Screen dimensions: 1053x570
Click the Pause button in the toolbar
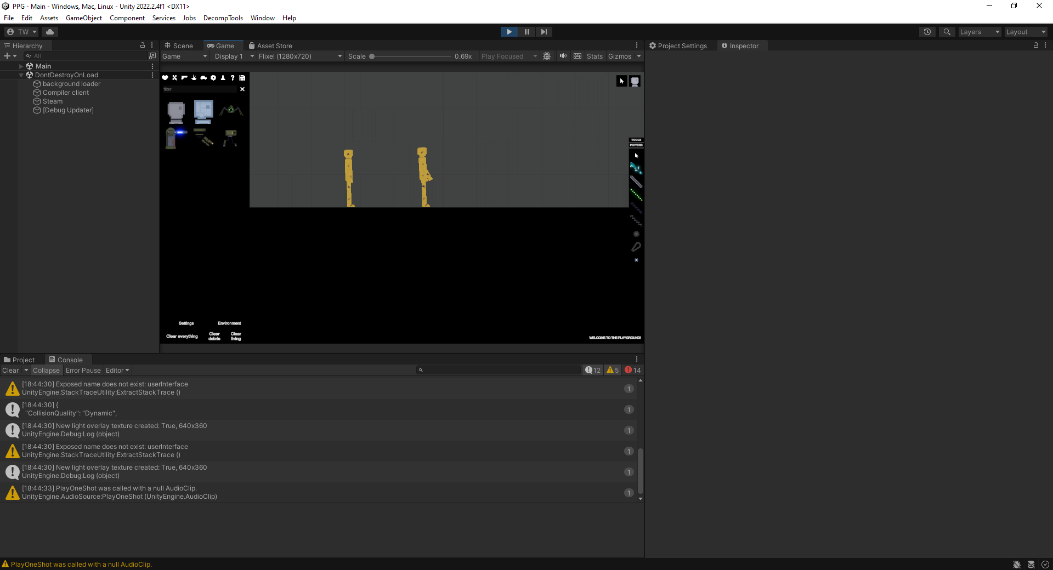pos(526,32)
